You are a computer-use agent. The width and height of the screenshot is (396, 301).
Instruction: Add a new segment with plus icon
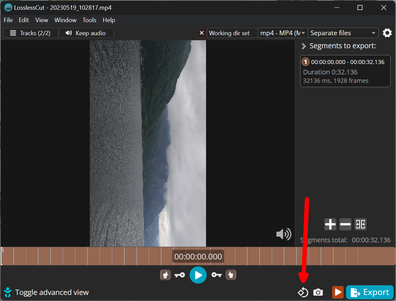(330, 224)
